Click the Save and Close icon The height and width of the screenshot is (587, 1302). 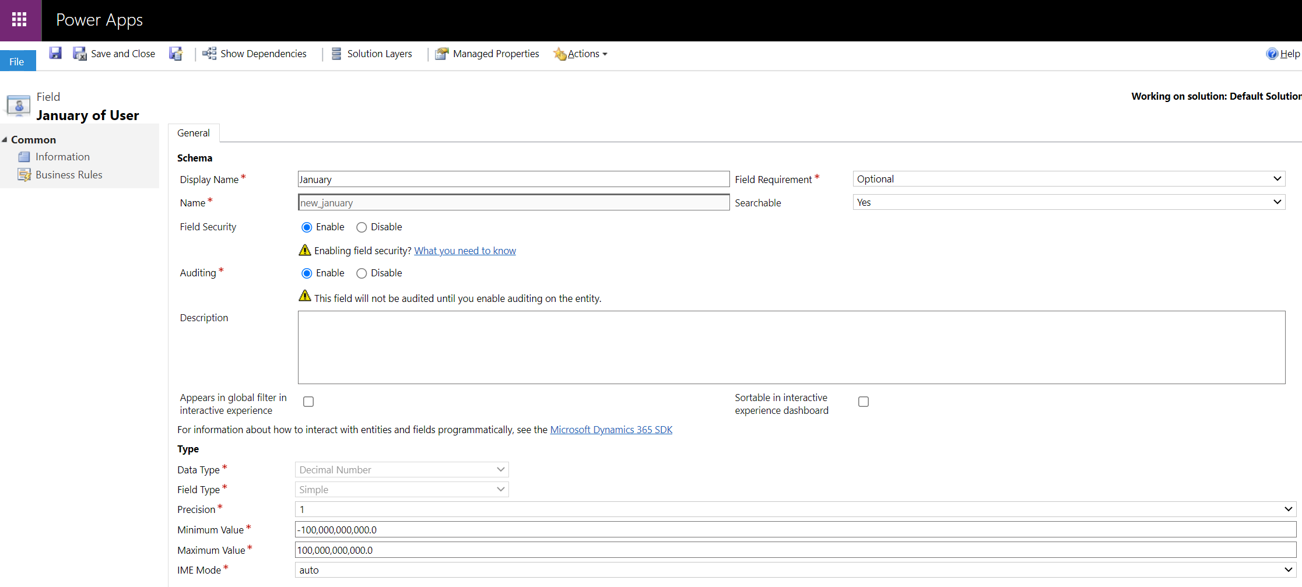80,54
